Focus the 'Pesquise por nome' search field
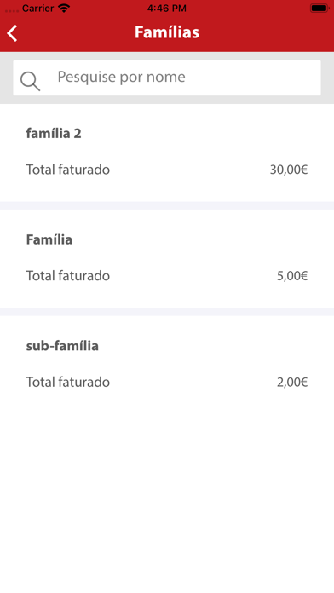 tap(167, 78)
